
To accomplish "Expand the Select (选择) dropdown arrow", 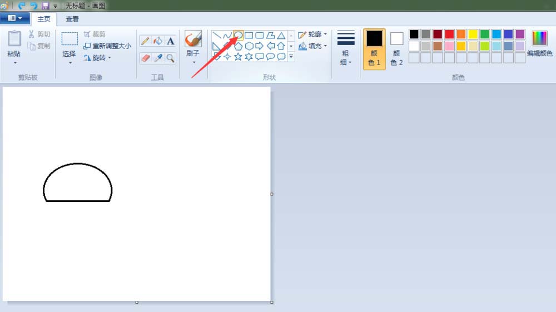I will tap(70, 63).
